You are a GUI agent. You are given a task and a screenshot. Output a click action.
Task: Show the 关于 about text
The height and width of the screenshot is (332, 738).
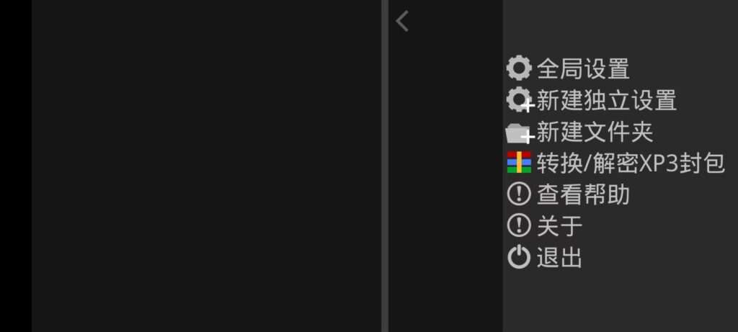click(x=559, y=225)
